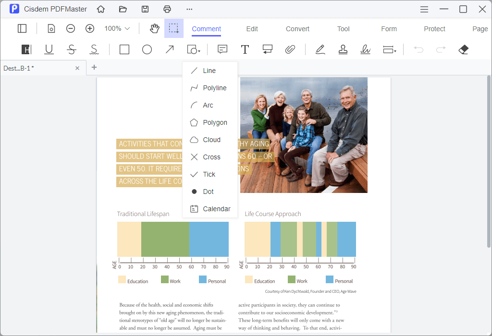This screenshot has width=492, height=336.
Task: Toggle the sidebar panel
Action: (x=22, y=28)
